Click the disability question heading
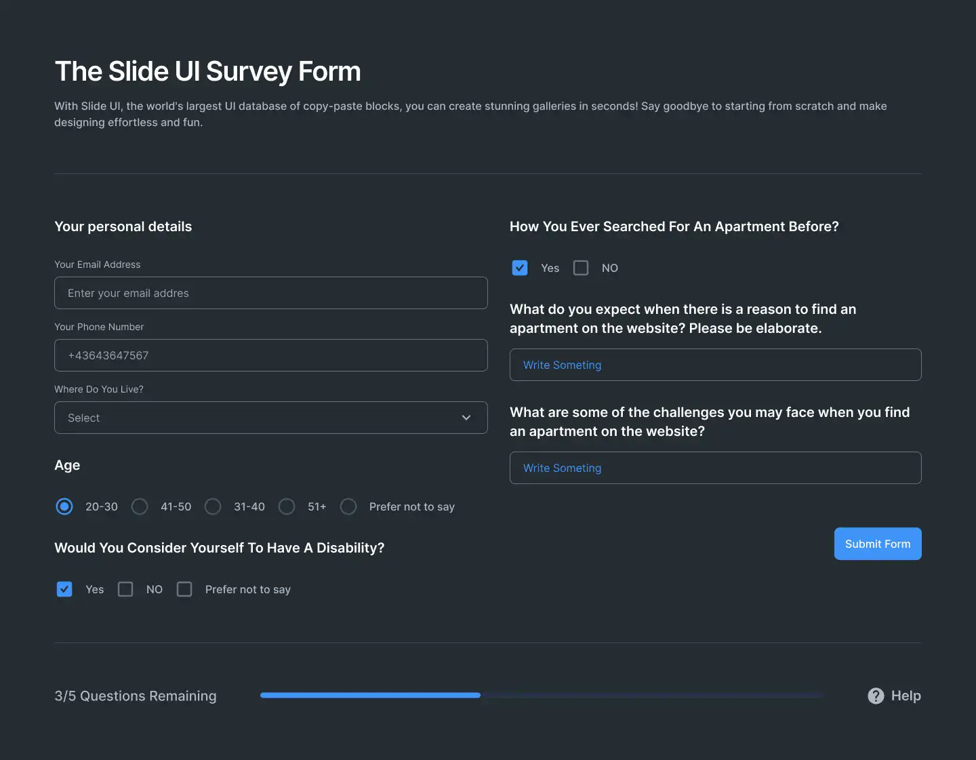Screen dimensions: 976x760 coord(220,548)
